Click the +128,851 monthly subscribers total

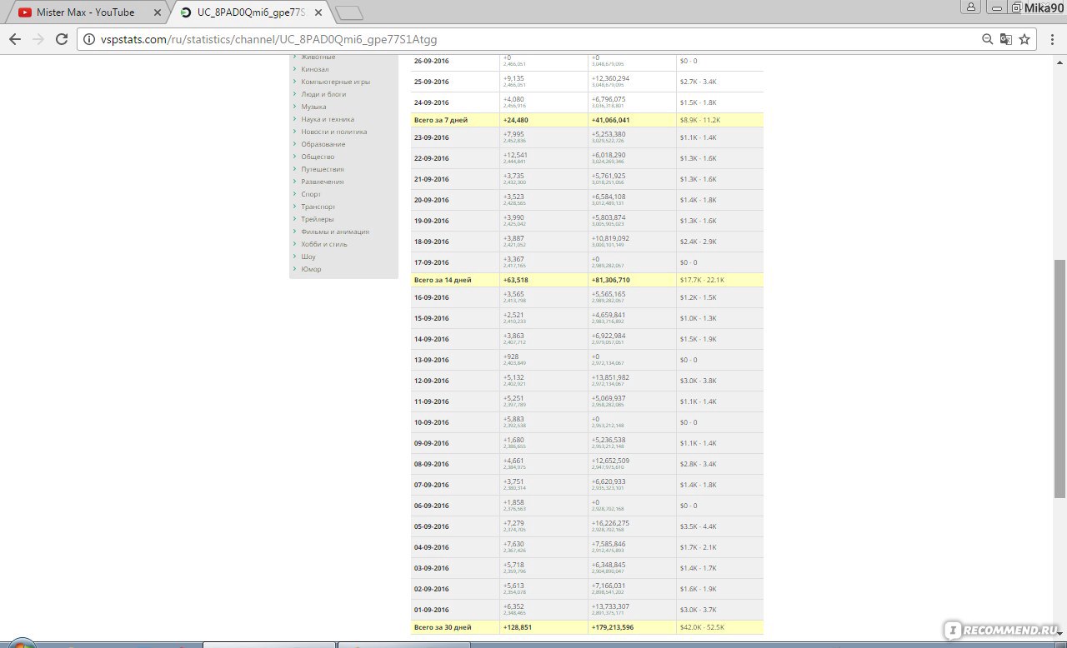pos(518,627)
